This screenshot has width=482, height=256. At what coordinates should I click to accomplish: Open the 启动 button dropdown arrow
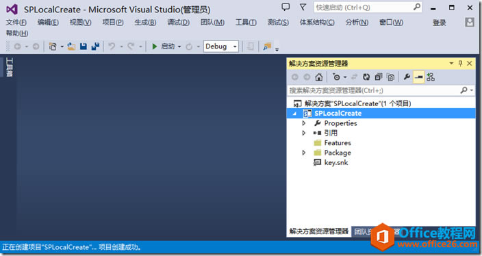point(179,47)
